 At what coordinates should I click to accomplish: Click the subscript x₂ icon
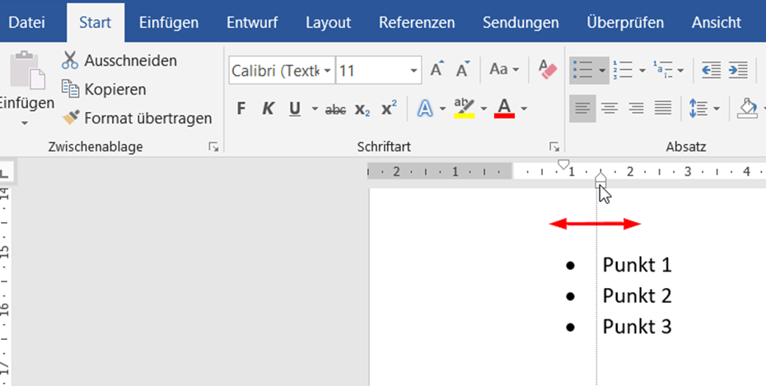click(362, 109)
